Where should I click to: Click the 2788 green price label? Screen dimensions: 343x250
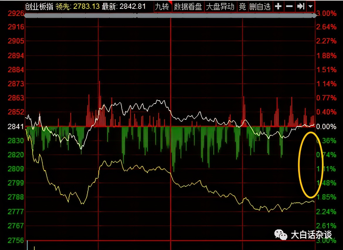pos(16,197)
